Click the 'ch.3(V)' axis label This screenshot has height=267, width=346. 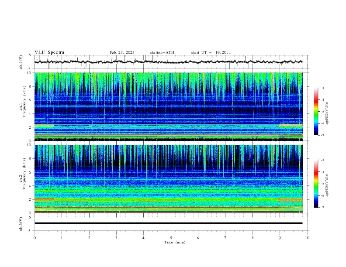point(21,224)
